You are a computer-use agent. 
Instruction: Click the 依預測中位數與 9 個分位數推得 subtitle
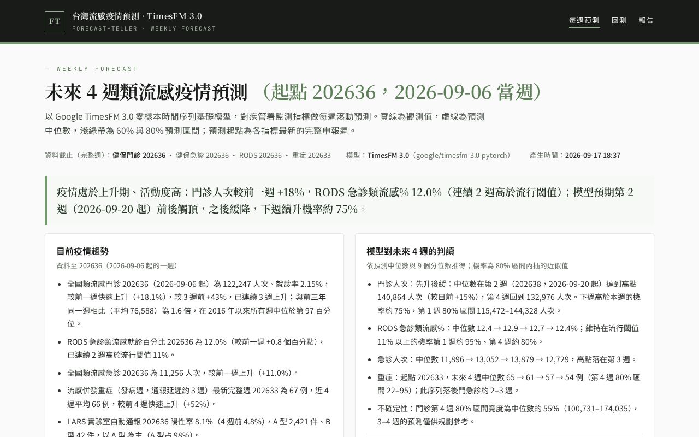pos(467,265)
